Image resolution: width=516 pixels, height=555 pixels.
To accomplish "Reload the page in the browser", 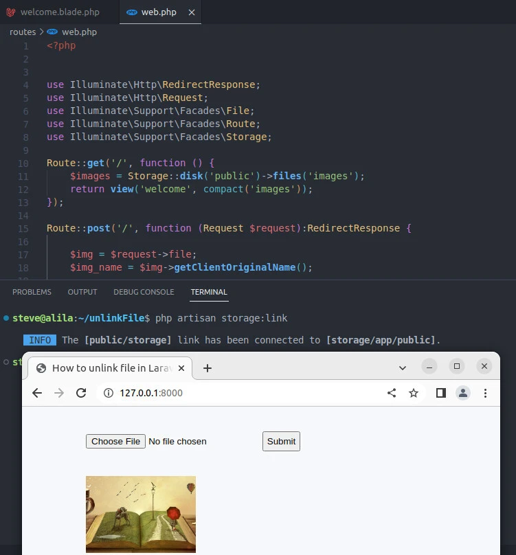I will (81, 393).
